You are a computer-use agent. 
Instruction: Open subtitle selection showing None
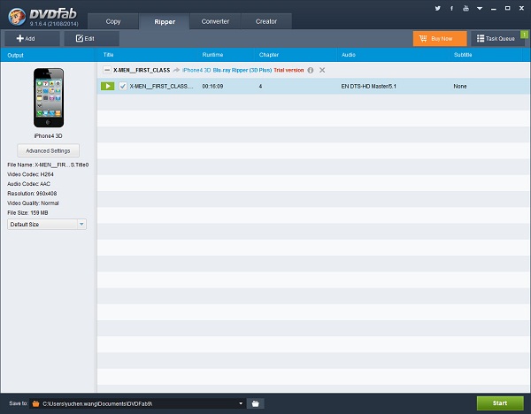(460, 87)
